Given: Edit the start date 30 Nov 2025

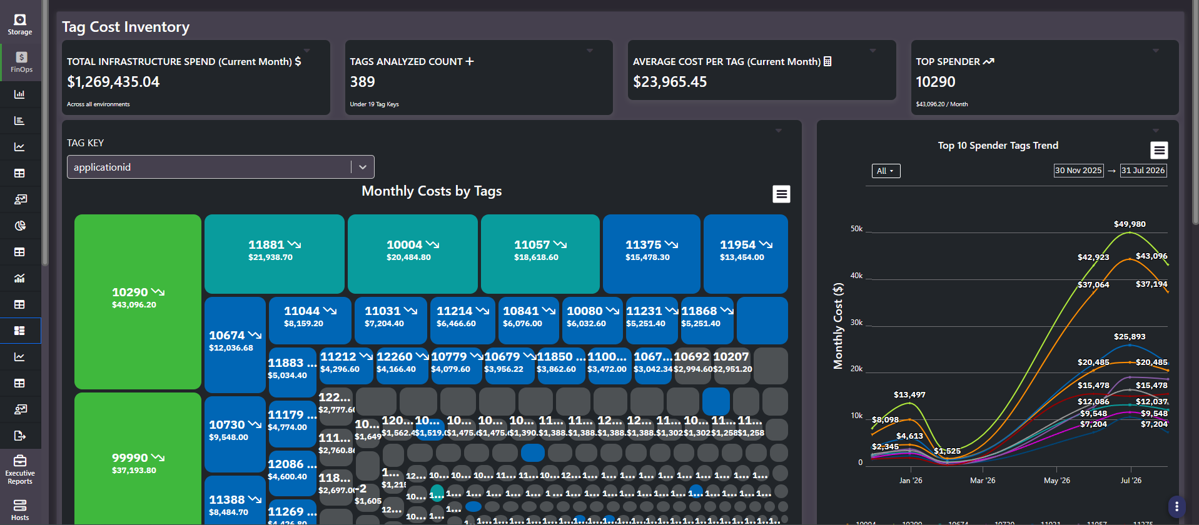Looking at the screenshot, I should pyautogui.click(x=1078, y=171).
